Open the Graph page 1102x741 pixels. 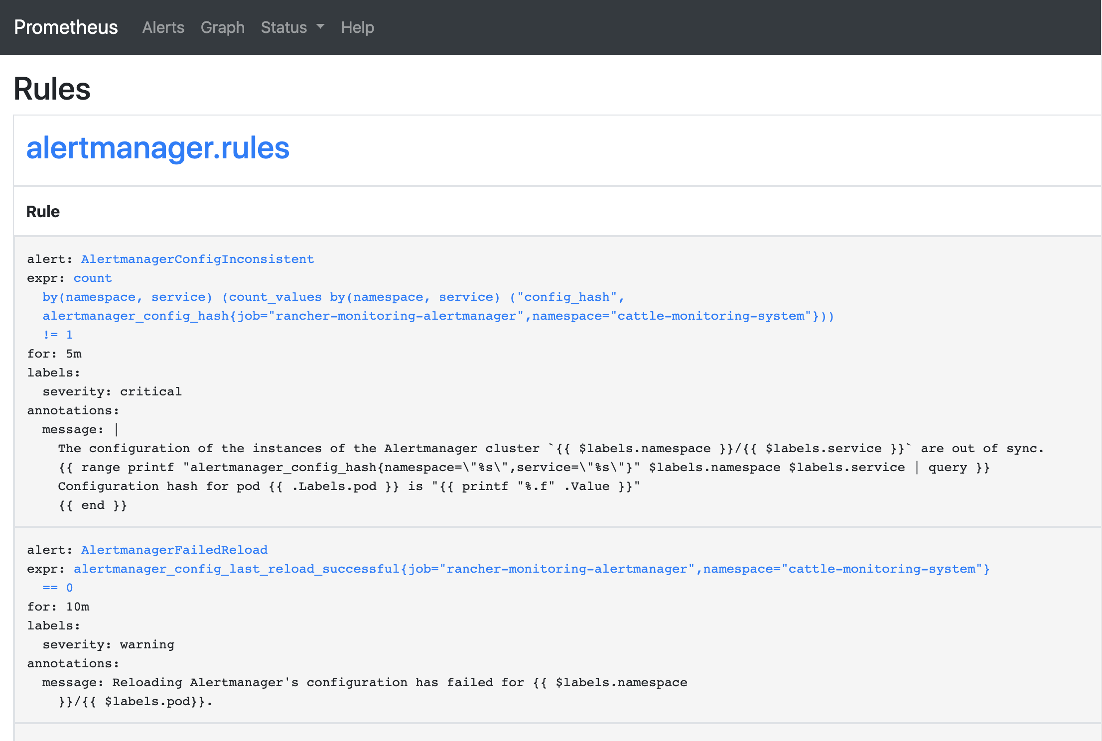point(223,26)
